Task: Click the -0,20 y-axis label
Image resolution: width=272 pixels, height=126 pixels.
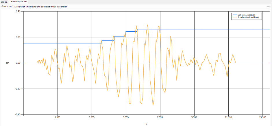Action: click(18, 89)
